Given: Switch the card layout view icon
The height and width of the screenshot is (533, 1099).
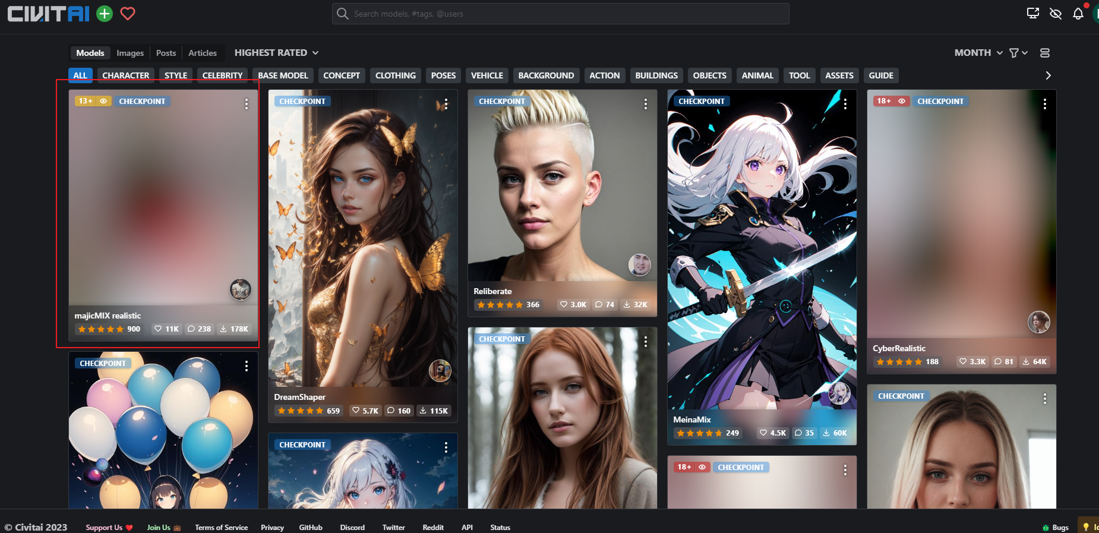Looking at the screenshot, I should [1044, 53].
